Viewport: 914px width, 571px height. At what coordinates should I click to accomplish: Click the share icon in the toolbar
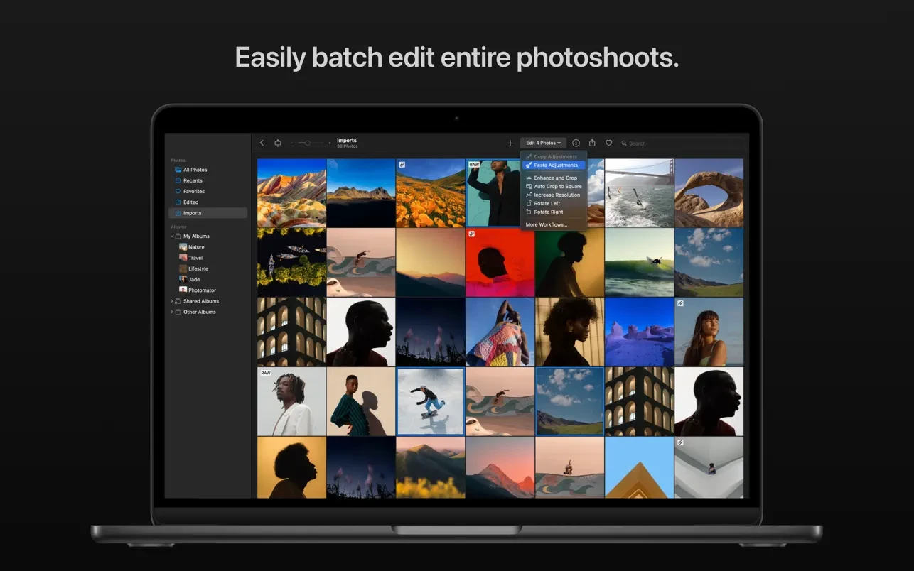point(592,143)
